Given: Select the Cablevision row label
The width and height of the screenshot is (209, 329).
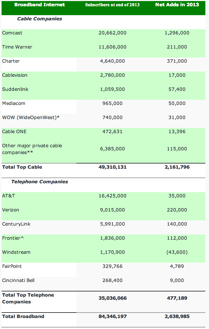Looking at the screenshot, I should coord(15,75).
